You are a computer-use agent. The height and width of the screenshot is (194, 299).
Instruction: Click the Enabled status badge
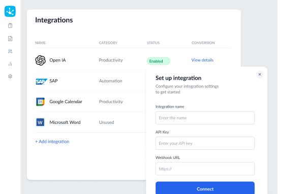[159, 61]
